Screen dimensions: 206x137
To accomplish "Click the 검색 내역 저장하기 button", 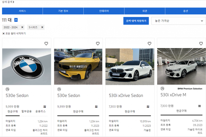I will [x=136, y=21].
